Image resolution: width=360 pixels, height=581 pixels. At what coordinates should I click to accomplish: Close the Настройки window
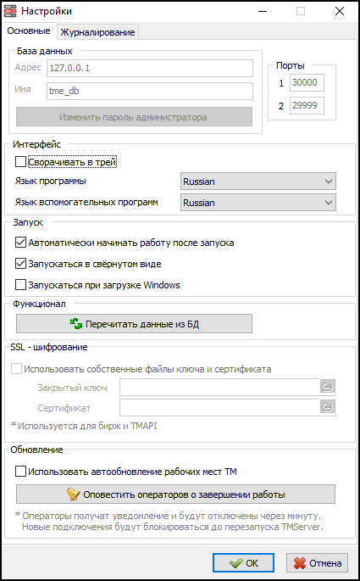340,11
